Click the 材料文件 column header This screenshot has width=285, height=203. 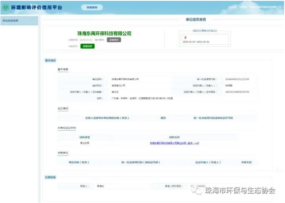174,137
